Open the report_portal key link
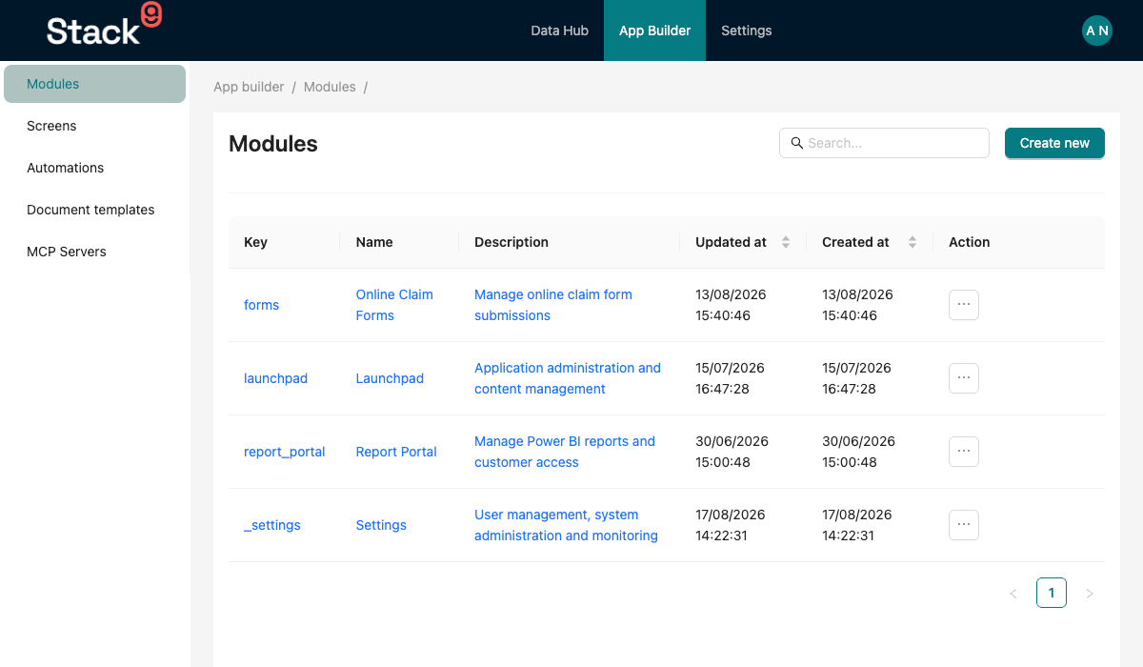The width and height of the screenshot is (1143, 667). tap(284, 452)
